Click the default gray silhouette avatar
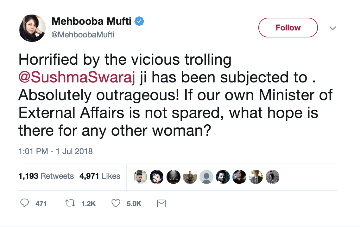Screen dimensions: 360x227 tap(206, 177)
